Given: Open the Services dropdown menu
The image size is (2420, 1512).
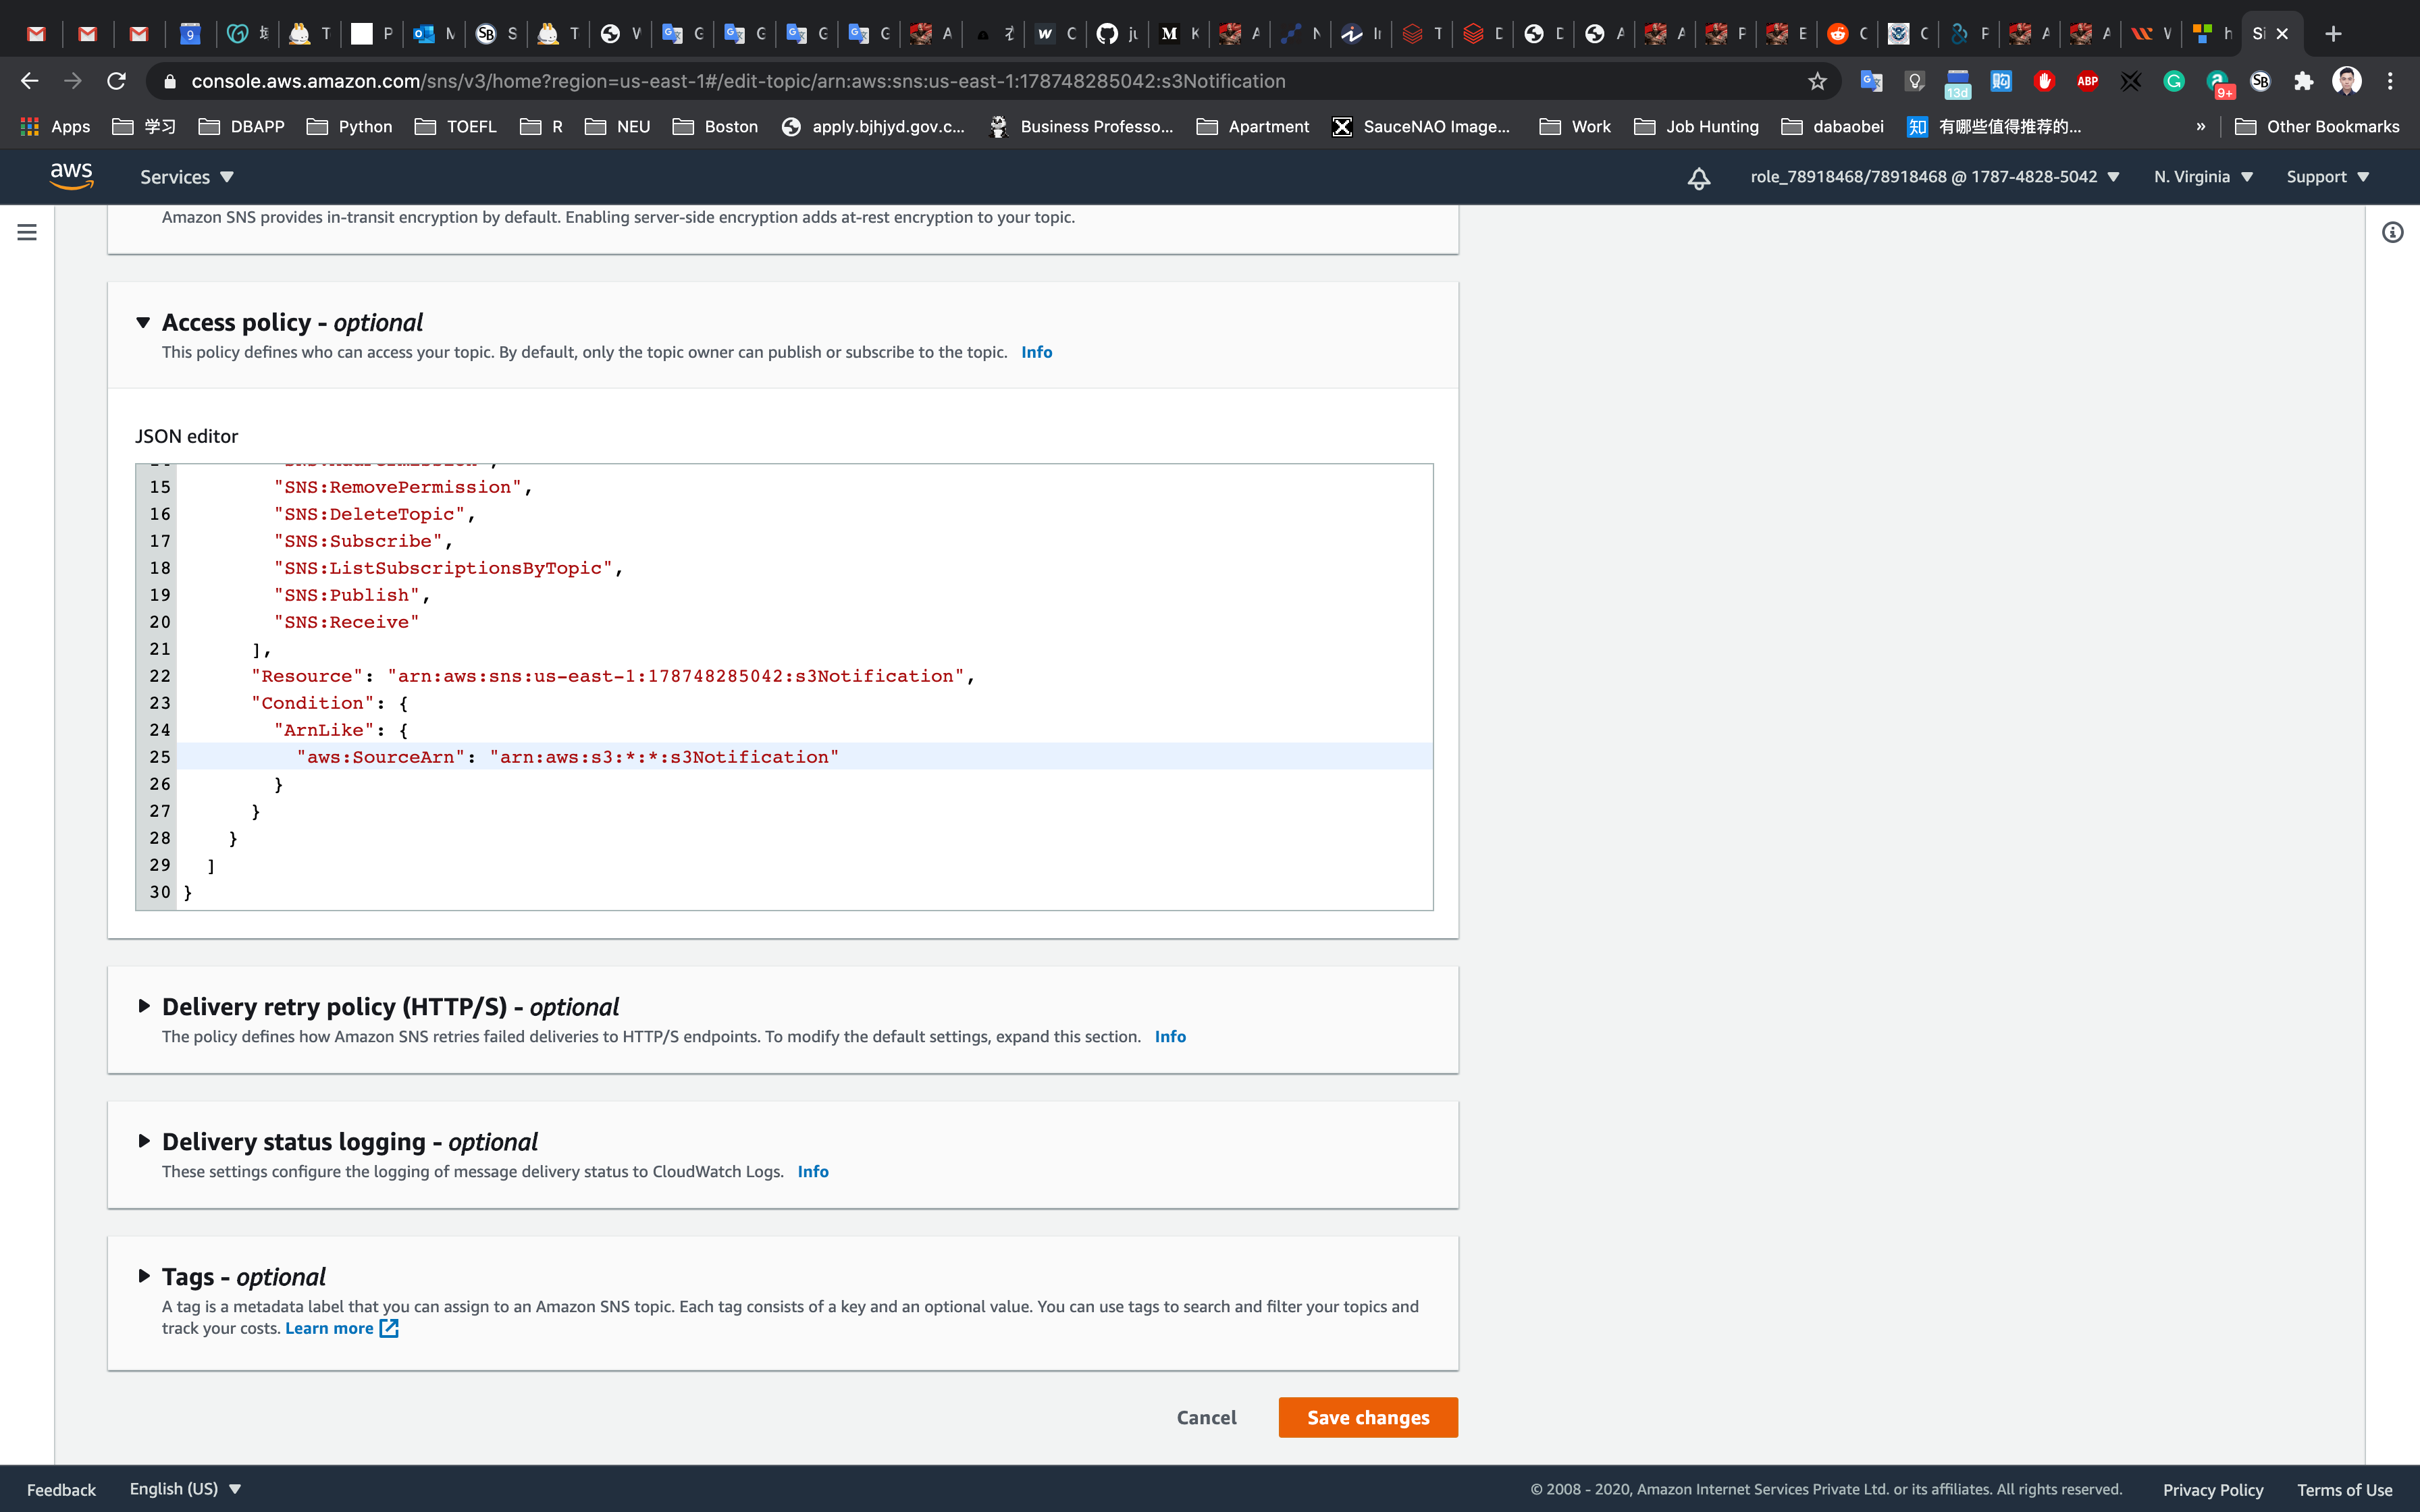Looking at the screenshot, I should (186, 177).
